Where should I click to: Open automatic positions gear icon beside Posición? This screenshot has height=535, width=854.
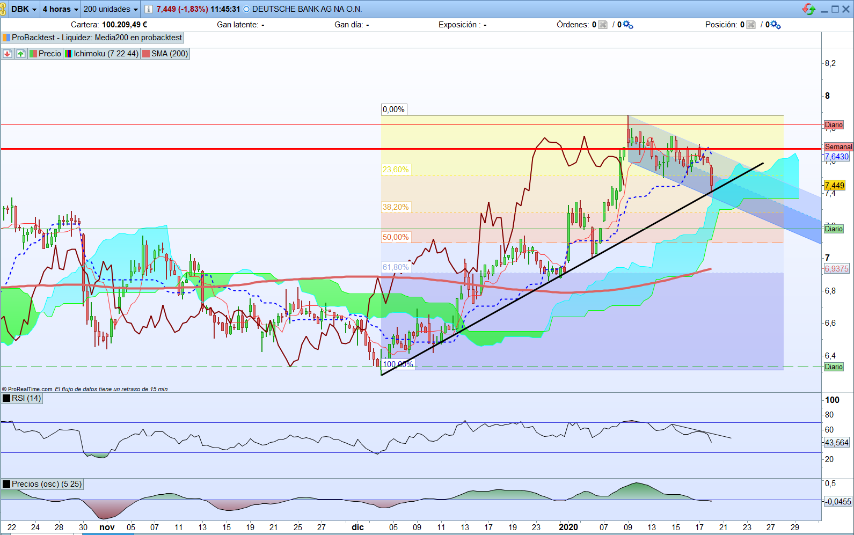click(x=776, y=25)
